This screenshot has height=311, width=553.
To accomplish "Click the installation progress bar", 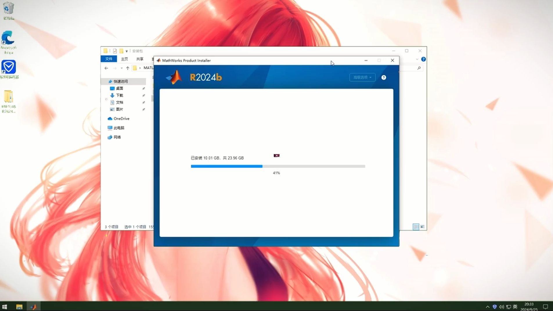I will coord(278,166).
